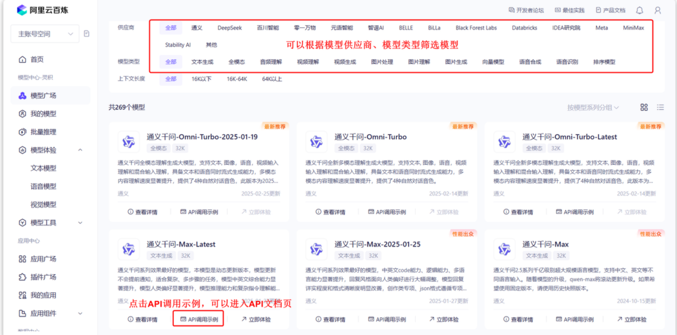
Task: Click 查看详情 for 通义千问-Omni-Turbo-2025-01-19
Action: pyautogui.click(x=143, y=212)
